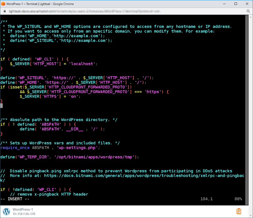
Task: Click the 'localhost' string value
Action: pyautogui.click(x=82, y=64)
